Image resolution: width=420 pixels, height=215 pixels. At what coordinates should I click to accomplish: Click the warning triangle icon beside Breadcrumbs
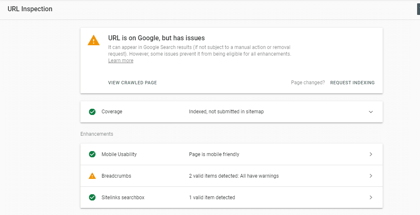(x=92, y=176)
